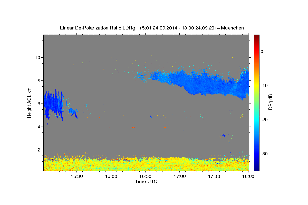Click the plot title text

[152, 28]
